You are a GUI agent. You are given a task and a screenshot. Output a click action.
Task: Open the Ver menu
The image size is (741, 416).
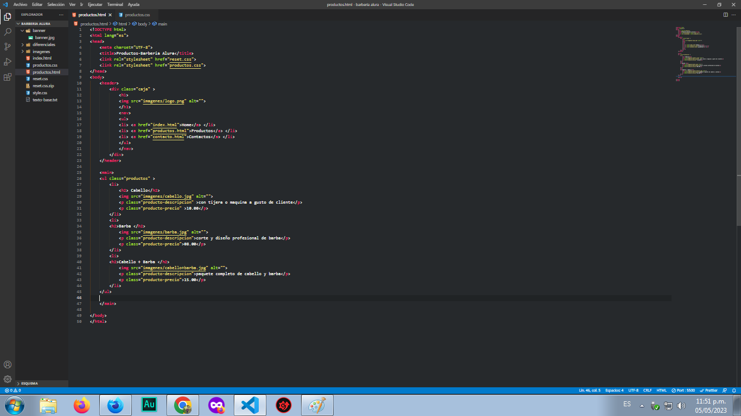[72, 4]
